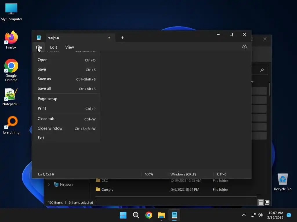Viewport: 297px width, 222px height.
Task: Choose Print from File menu
Action: coord(67,108)
